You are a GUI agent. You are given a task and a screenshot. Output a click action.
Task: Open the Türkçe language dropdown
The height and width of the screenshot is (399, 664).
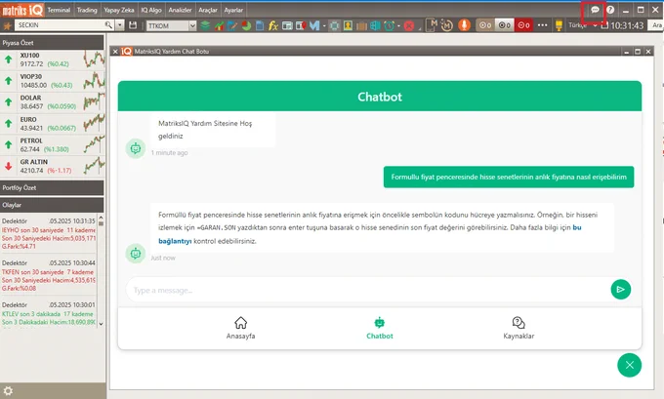click(x=582, y=25)
